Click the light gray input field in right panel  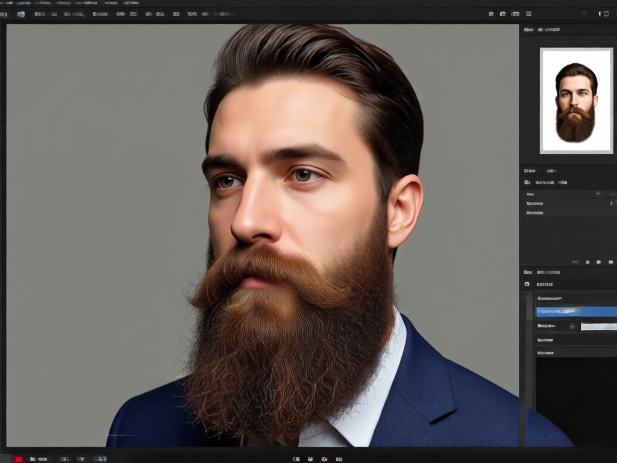pyautogui.click(x=599, y=326)
